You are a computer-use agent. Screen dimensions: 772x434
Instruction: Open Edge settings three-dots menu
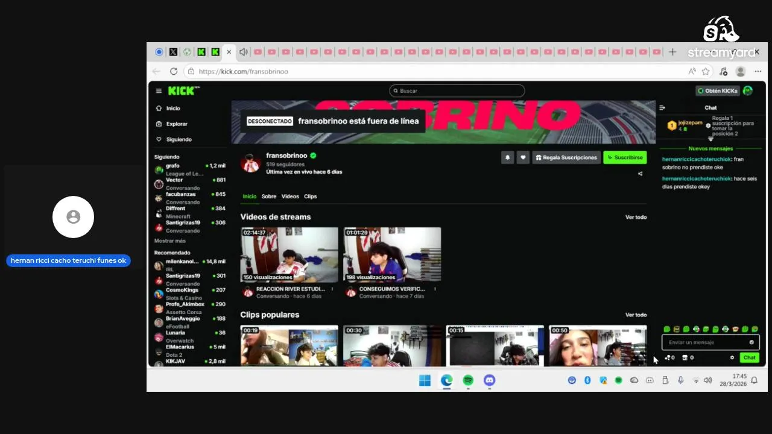tap(758, 71)
